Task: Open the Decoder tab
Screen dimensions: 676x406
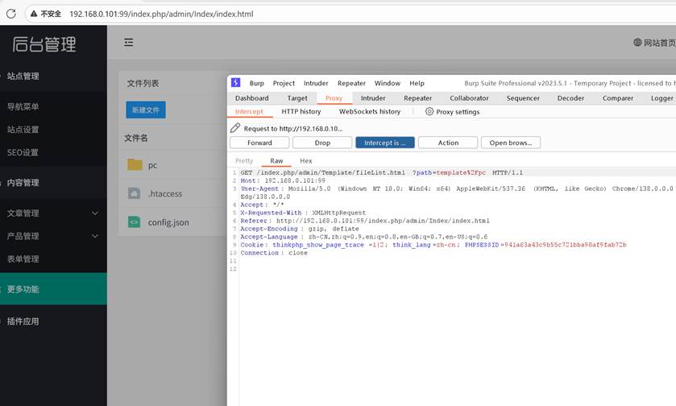Action: 570,98
